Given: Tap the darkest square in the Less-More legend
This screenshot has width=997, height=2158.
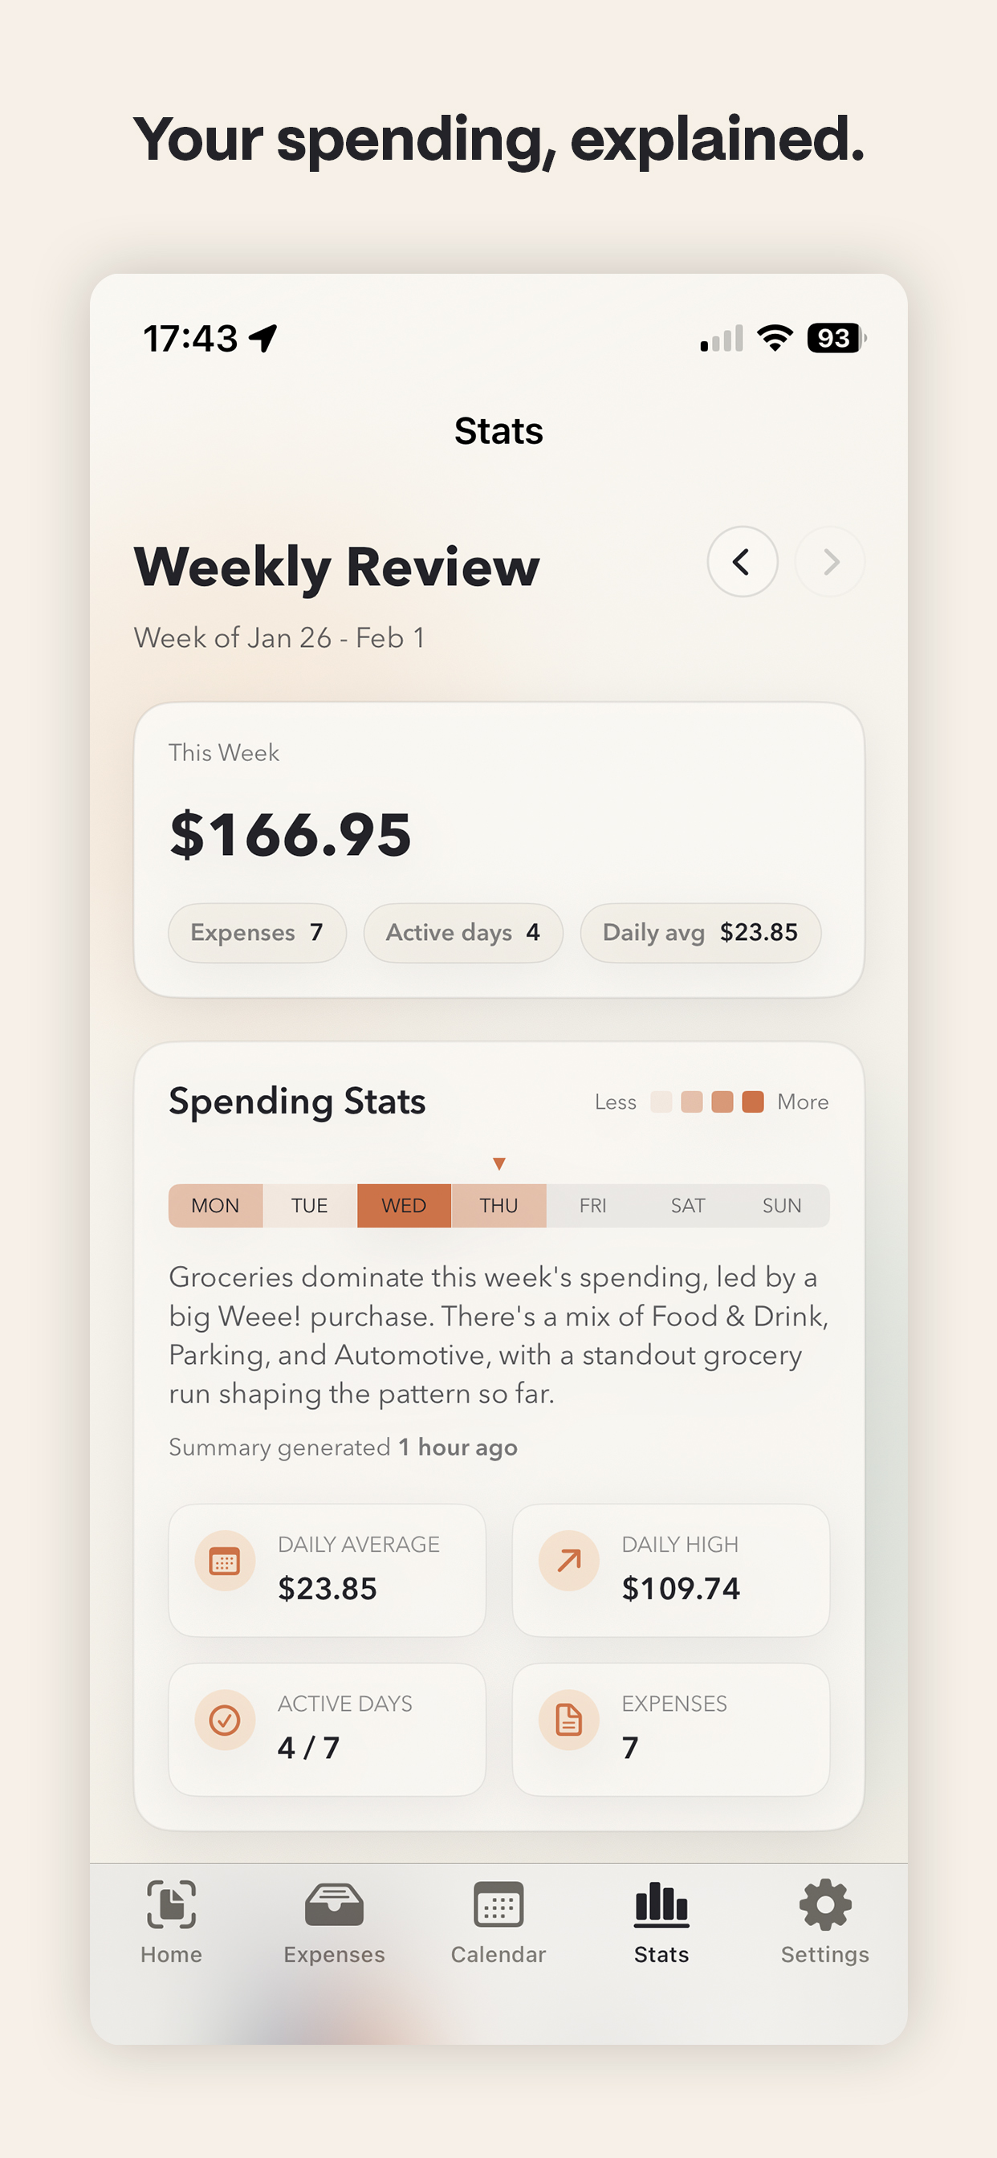Looking at the screenshot, I should tap(752, 1101).
